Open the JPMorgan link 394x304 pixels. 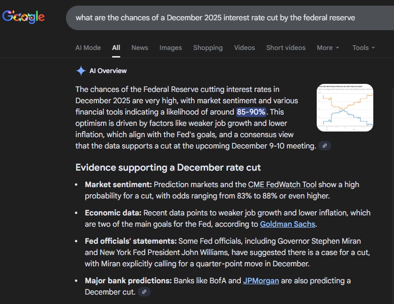(261, 281)
